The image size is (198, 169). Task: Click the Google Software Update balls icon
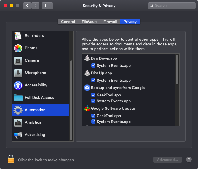pos(87,108)
